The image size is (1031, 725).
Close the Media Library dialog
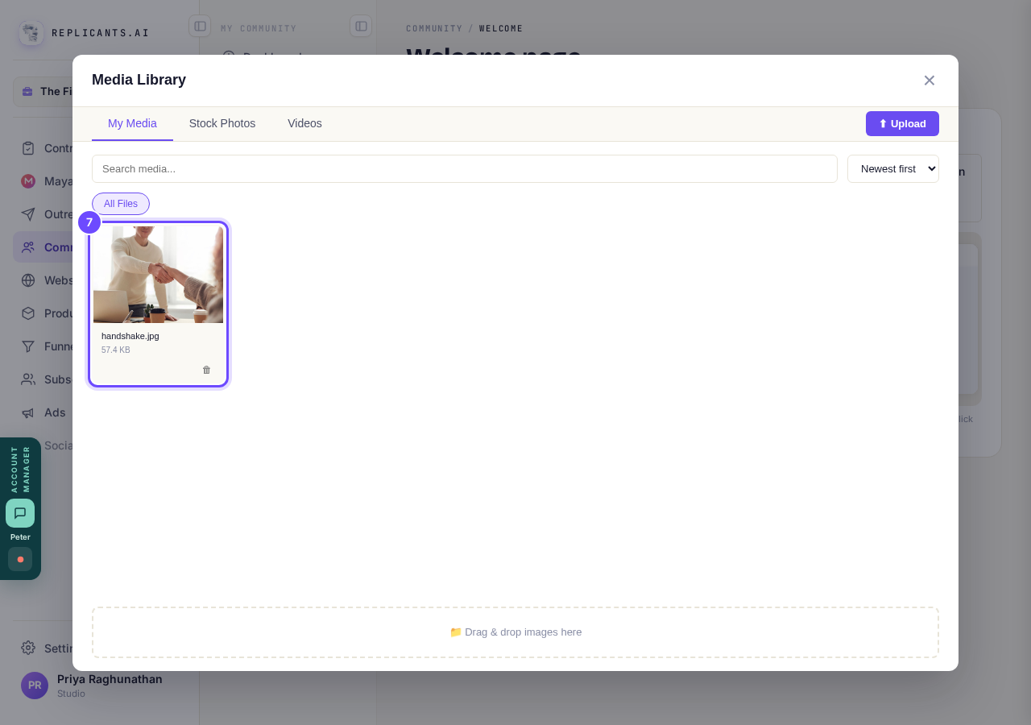click(930, 81)
